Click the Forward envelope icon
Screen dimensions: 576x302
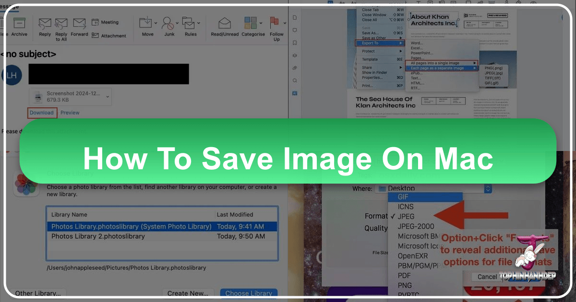point(79,23)
